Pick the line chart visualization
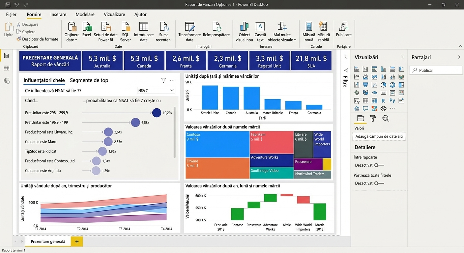Image resolution: width=464 pixels, height=253 pixels. tap(357, 77)
